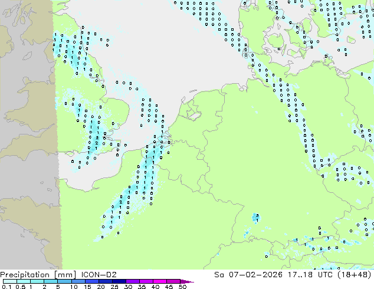
Task: Click the "ICON-D2" model label
Action: (x=99, y=275)
